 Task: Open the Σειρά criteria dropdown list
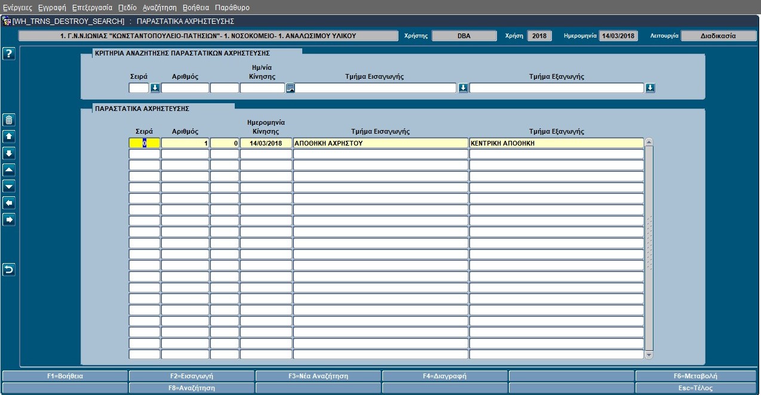tap(155, 88)
